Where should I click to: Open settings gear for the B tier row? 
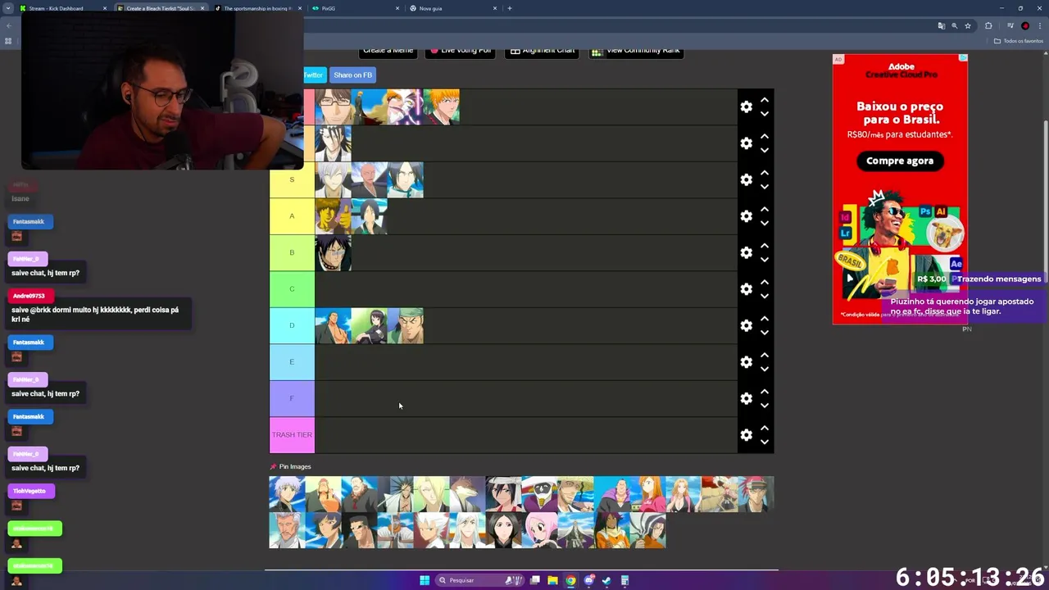pos(746,252)
